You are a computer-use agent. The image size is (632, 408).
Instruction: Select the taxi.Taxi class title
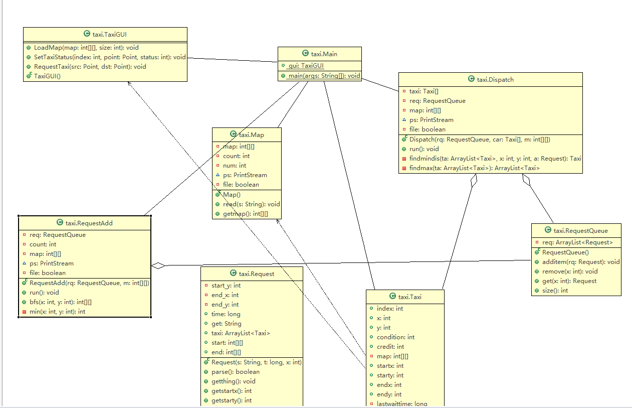(409, 297)
